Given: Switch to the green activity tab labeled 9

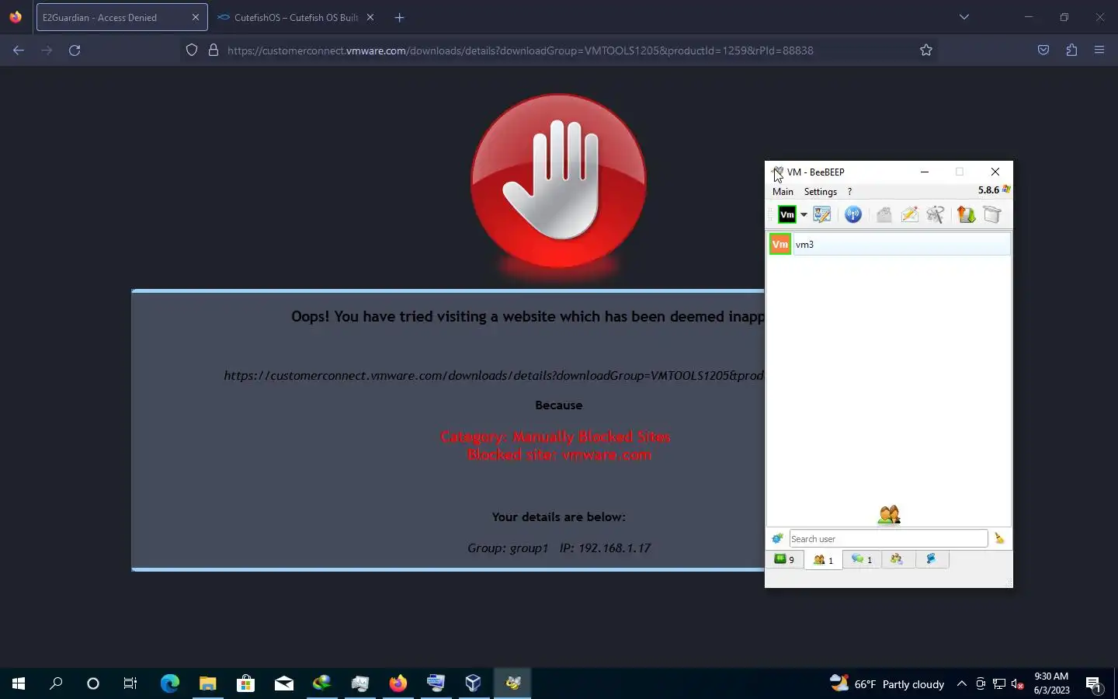Looking at the screenshot, I should pyautogui.click(x=784, y=559).
